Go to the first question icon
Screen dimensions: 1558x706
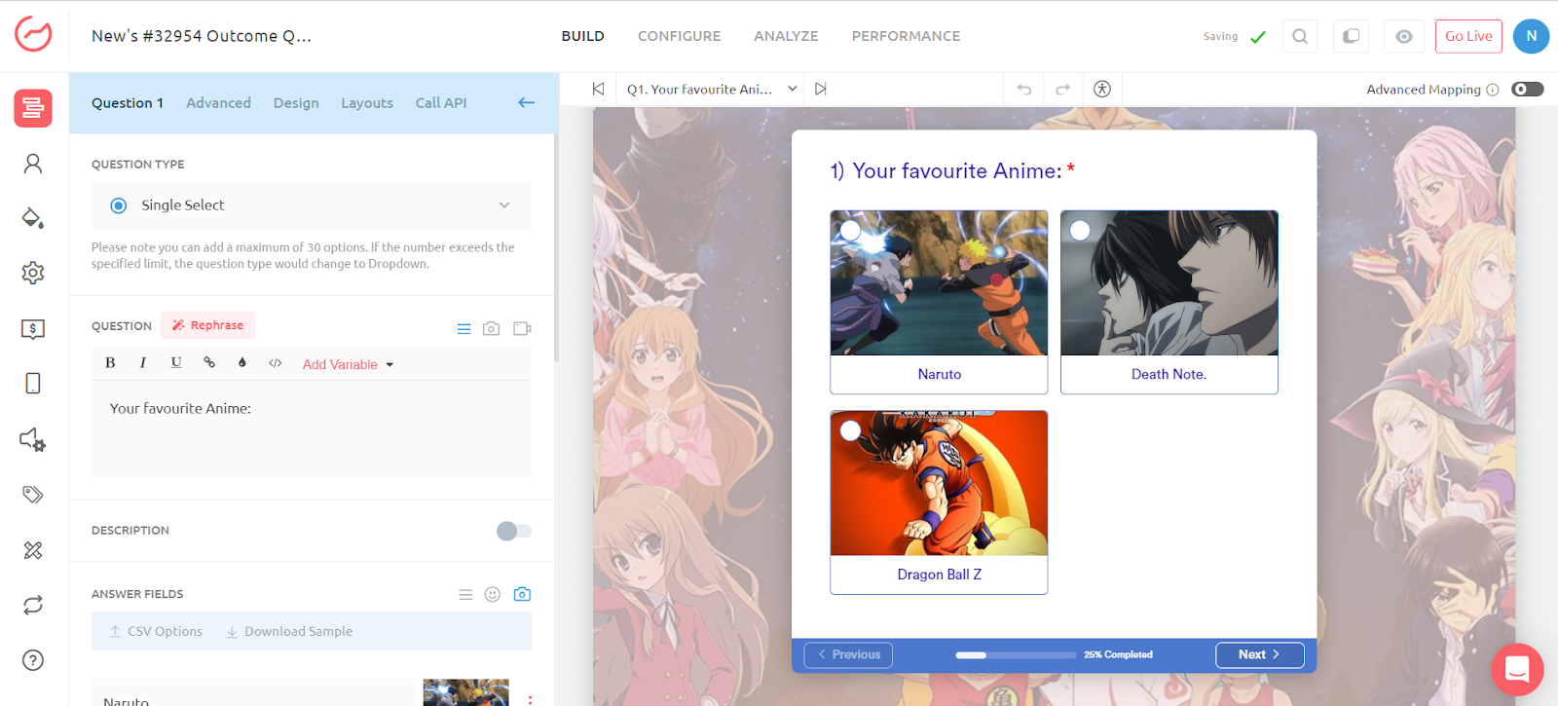[x=598, y=89]
